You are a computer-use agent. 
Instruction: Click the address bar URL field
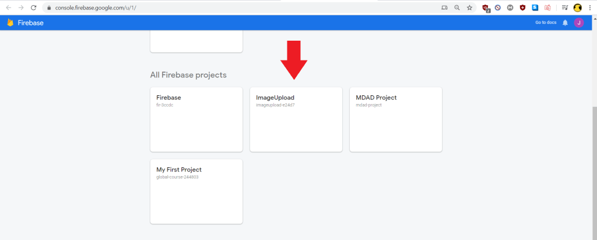[x=233, y=8]
